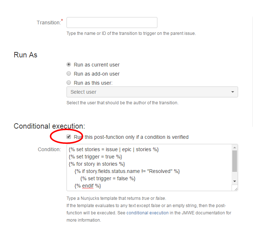Click the set trigger = true line
Viewport: 253px width, 226px height.
(x=95, y=157)
